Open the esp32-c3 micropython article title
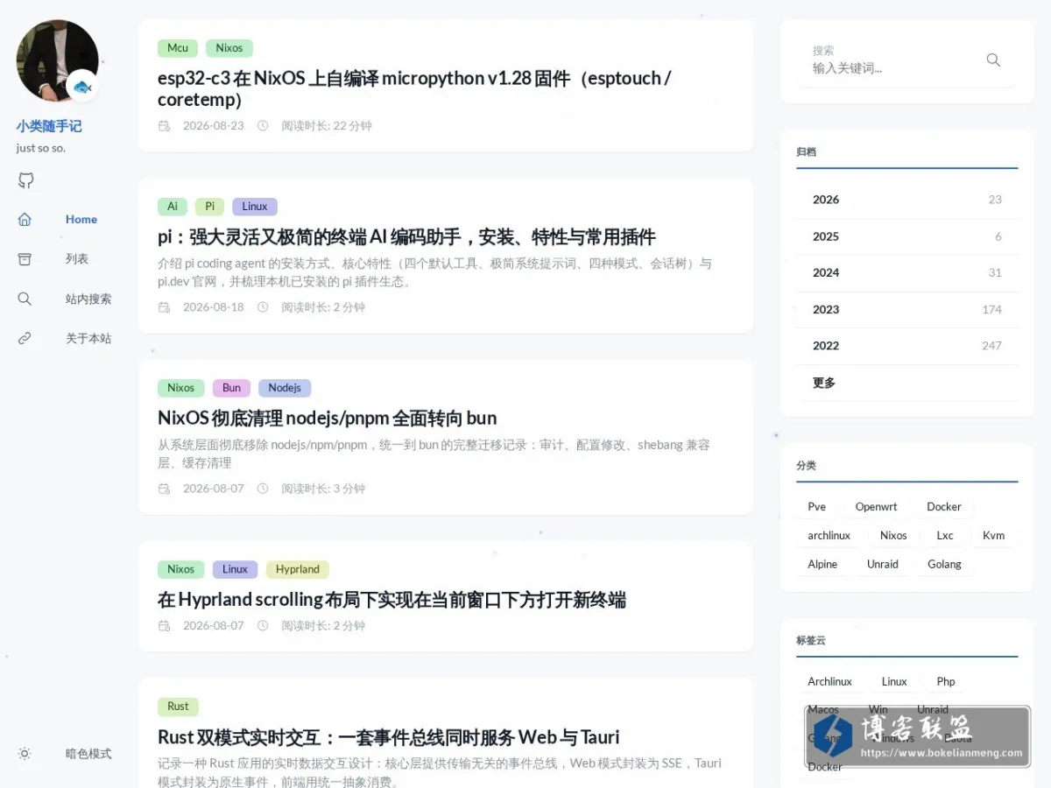This screenshot has height=788, width=1051. coord(414,88)
